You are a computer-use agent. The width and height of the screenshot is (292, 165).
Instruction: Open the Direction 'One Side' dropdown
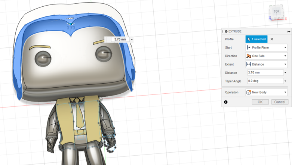pos(267,56)
